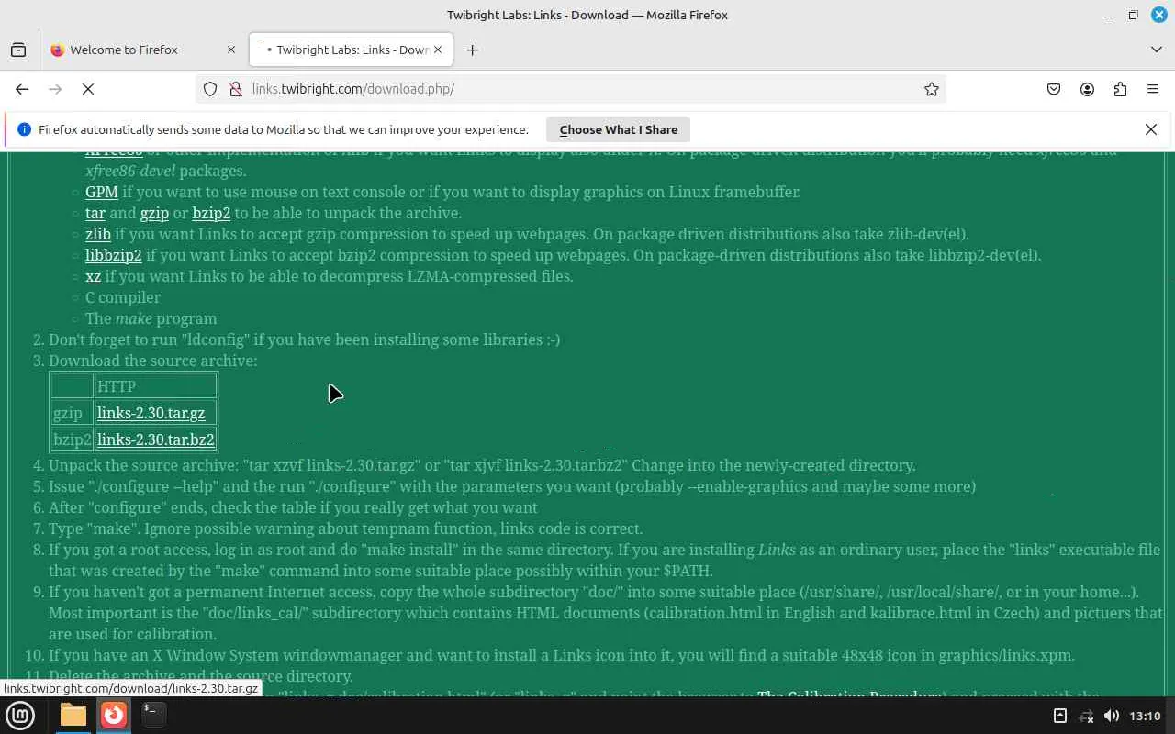Click the Choose What I Share button

pos(619,129)
